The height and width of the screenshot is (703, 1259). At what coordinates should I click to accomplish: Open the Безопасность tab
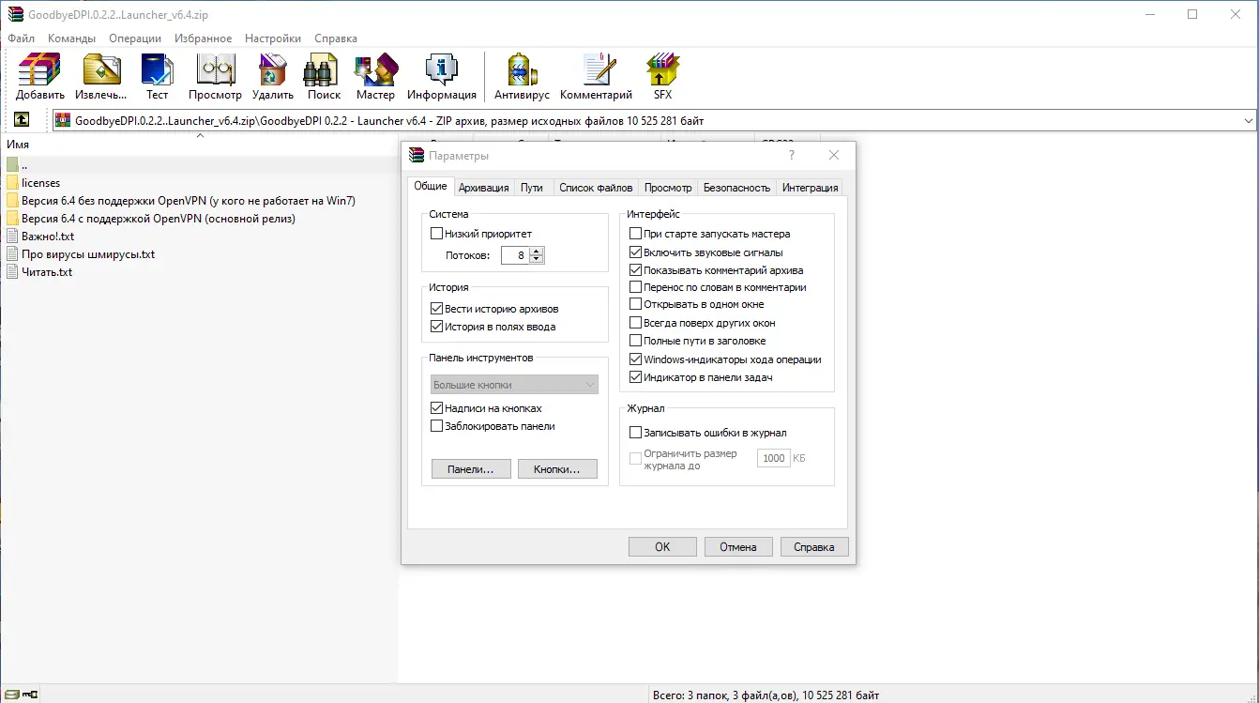click(x=737, y=188)
